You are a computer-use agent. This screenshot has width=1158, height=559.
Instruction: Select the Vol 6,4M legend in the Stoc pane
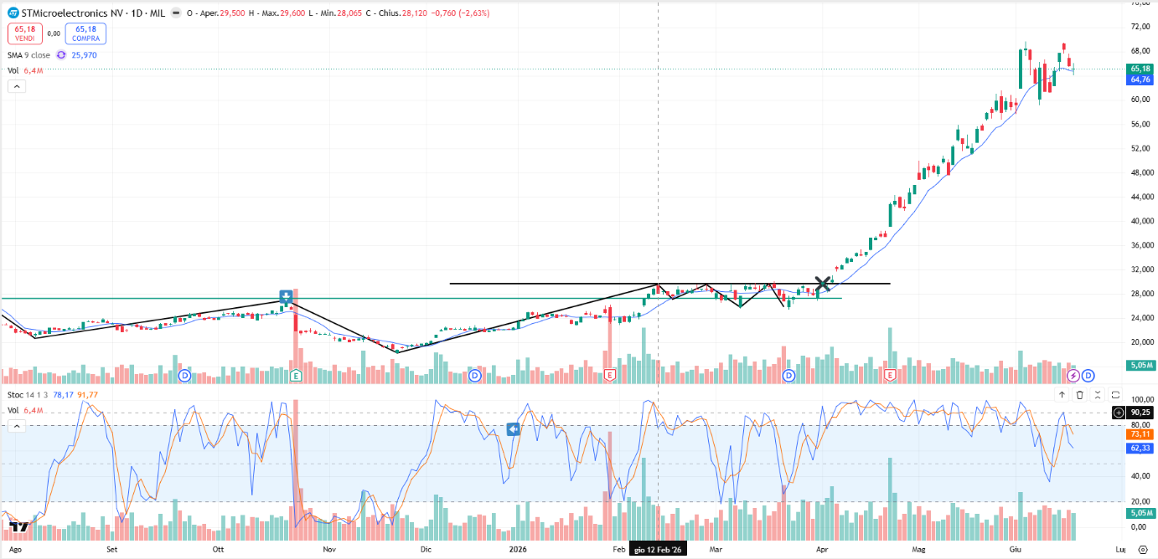pos(25,410)
